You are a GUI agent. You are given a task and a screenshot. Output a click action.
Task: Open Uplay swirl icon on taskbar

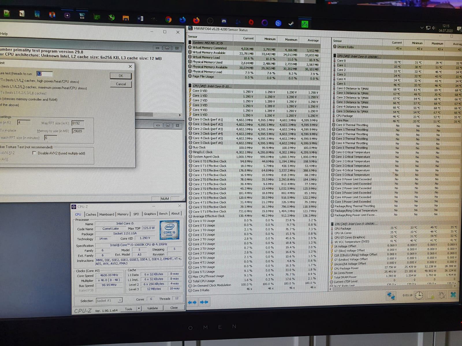coord(278,23)
